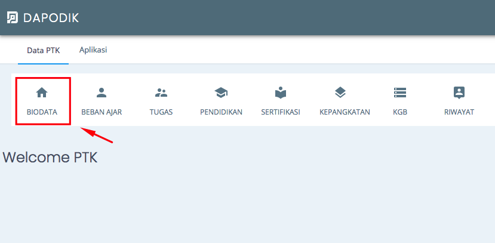Click the Pendidikan graduation cap icon

[221, 93]
